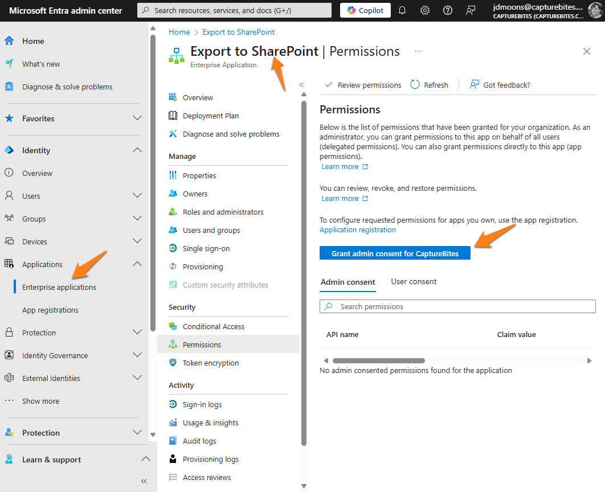Click Show more in sidebar

pos(40,401)
